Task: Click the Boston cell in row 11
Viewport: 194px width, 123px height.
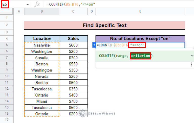Action: point(42,83)
